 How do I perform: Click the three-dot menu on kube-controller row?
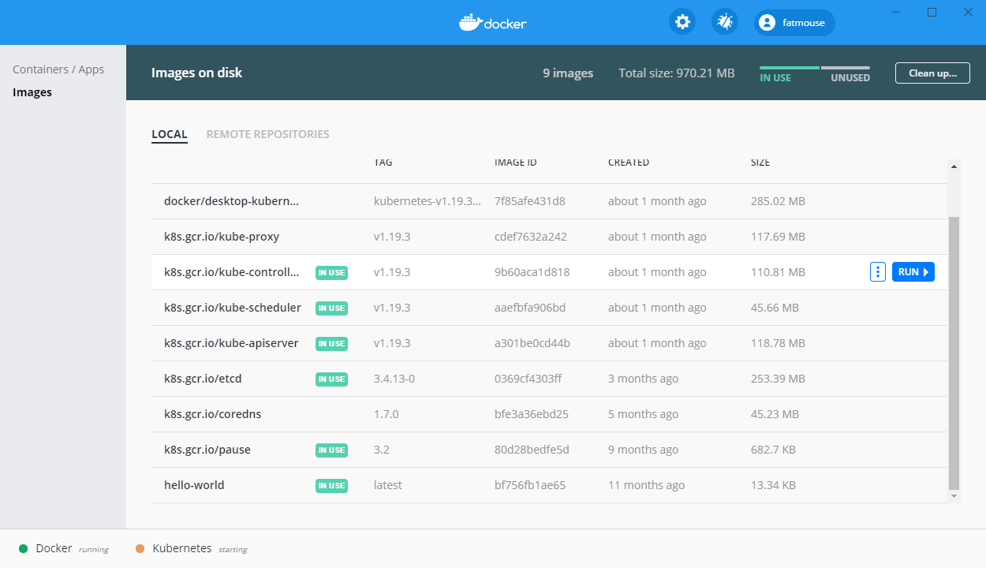[878, 272]
